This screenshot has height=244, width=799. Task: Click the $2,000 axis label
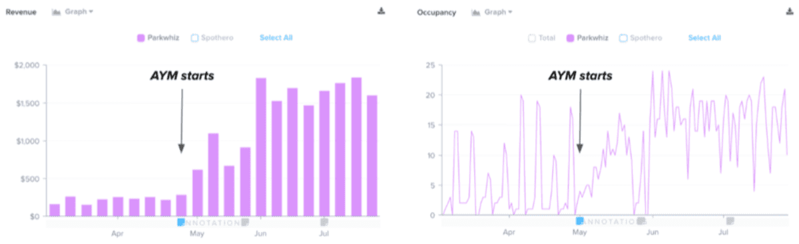(x=27, y=65)
